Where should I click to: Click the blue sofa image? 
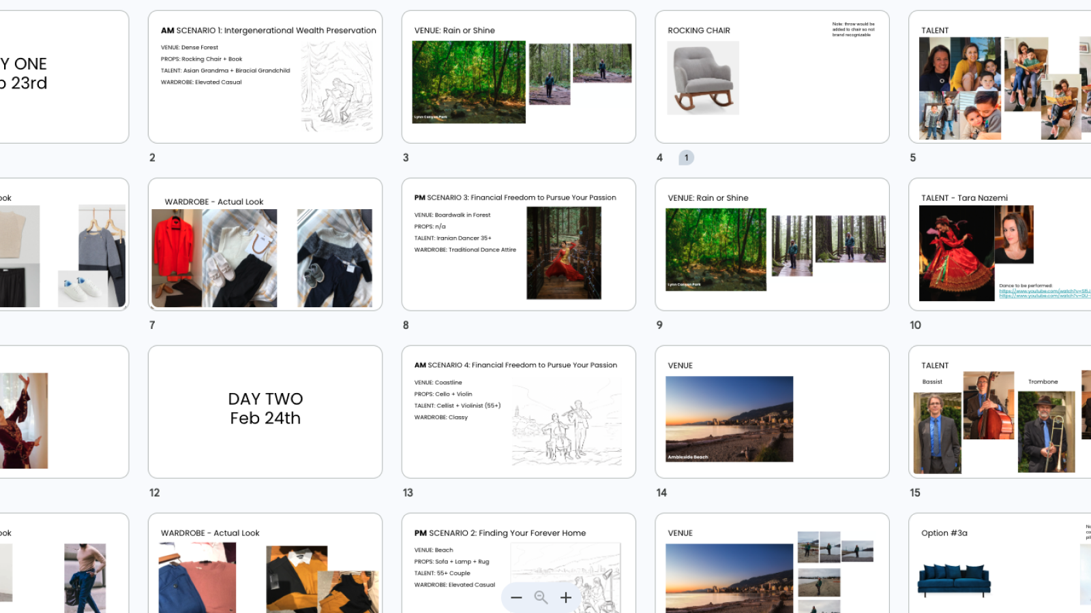pyautogui.click(x=954, y=580)
